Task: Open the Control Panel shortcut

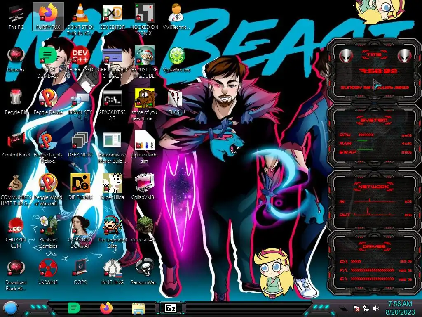Action: pyautogui.click(x=16, y=145)
